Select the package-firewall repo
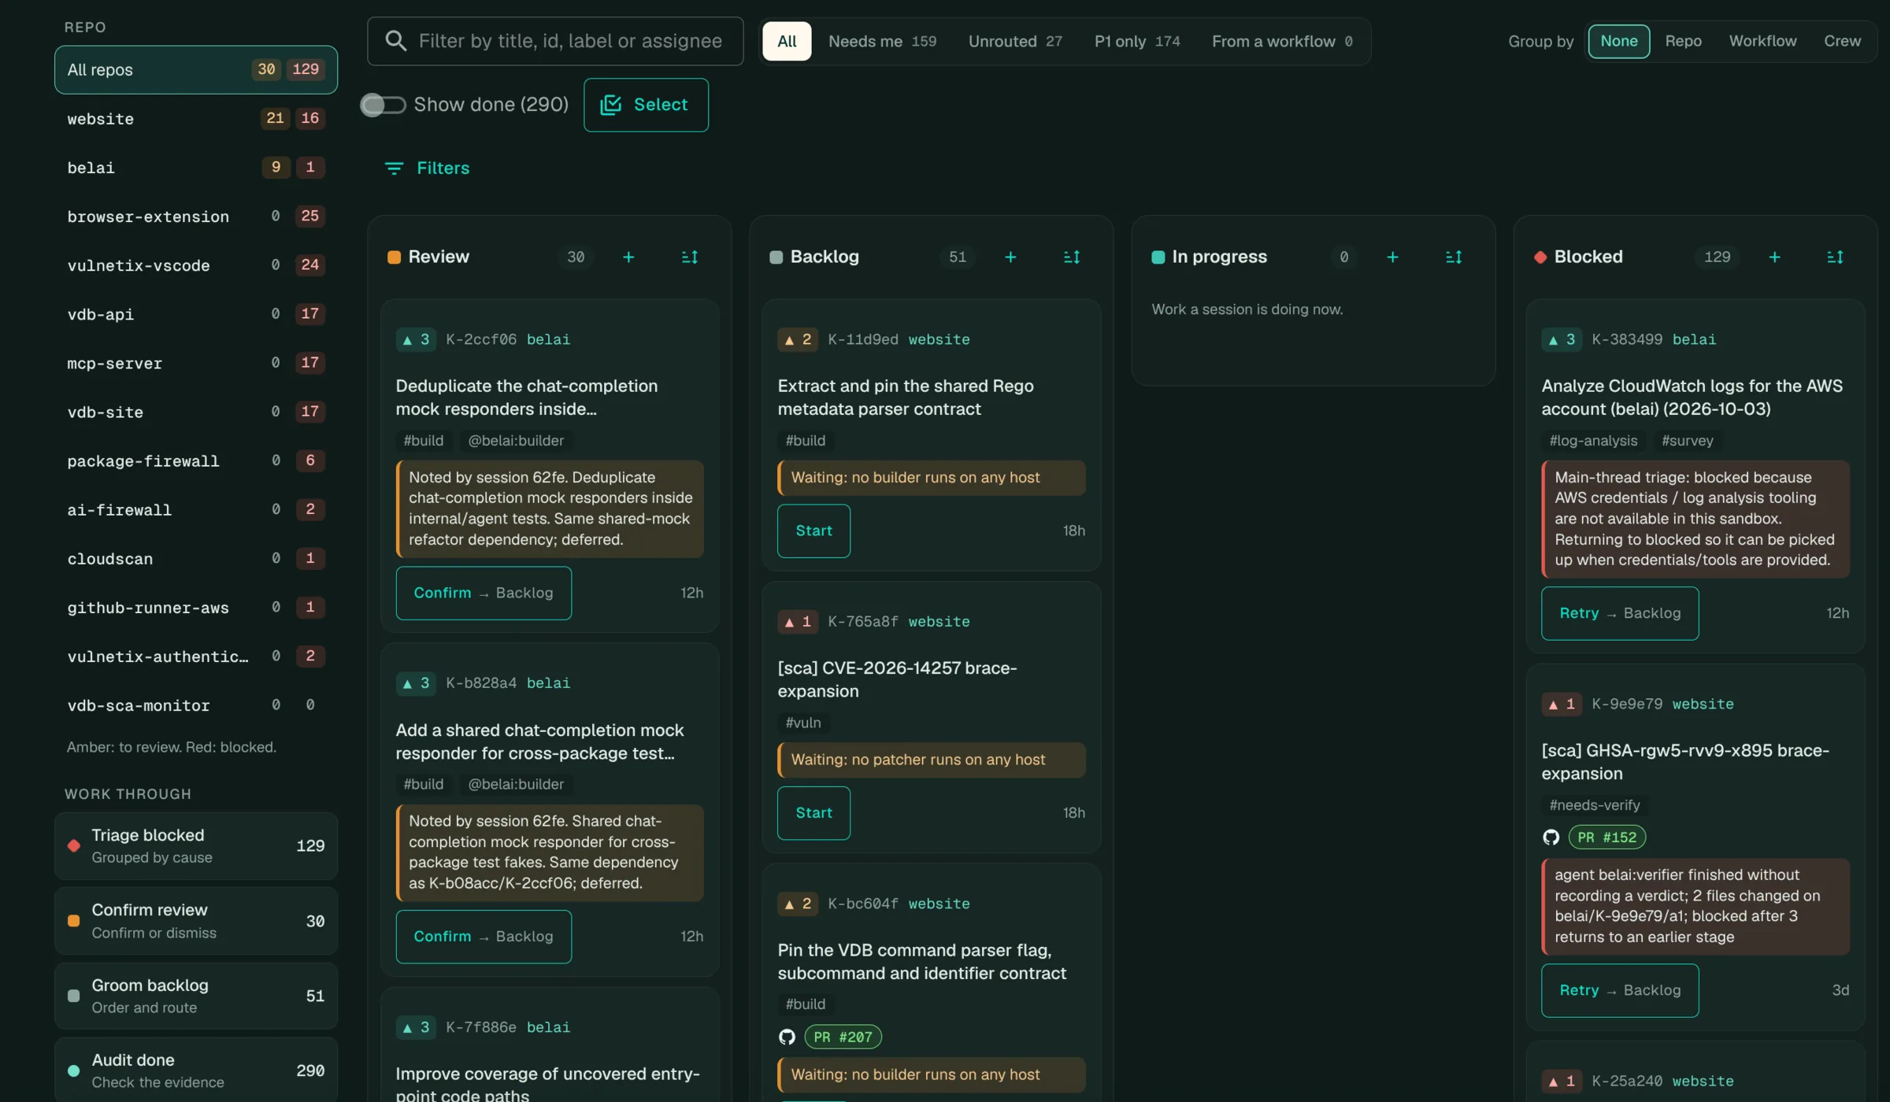This screenshot has height=1102, width=1890. coord(196,460)
